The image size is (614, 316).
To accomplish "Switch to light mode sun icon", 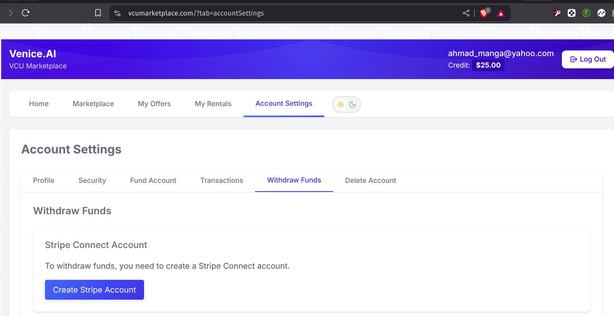I will (x=341, y=105).
